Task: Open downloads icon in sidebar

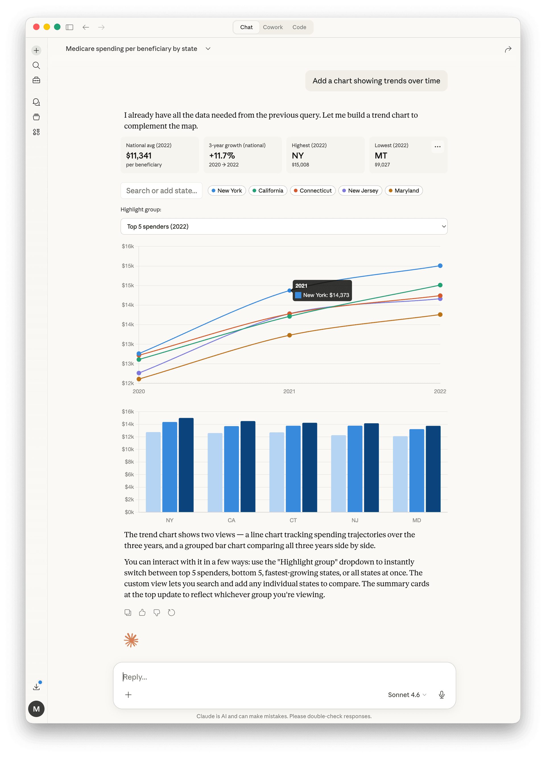Action: point(36,687)
